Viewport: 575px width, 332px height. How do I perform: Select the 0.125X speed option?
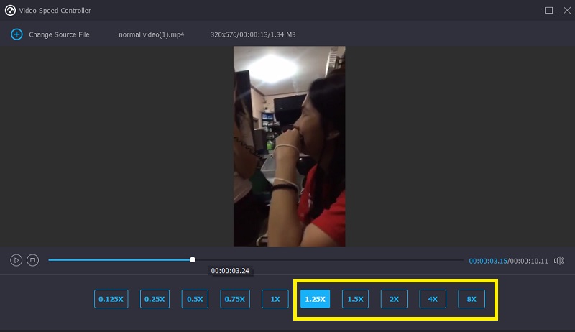click(111, 299)
